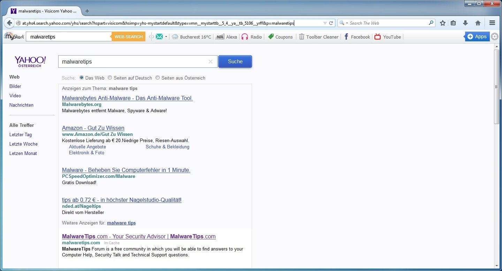Select the Alle Treffer filter
Viewport: 502px width, 271px height.
22,125
